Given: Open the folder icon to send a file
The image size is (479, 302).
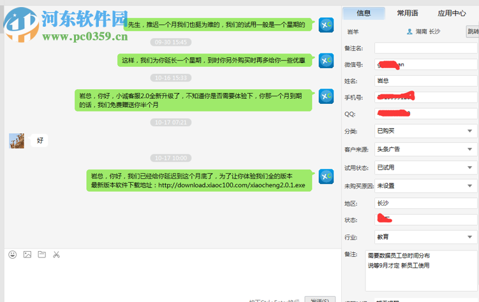Looking at the screenshot, I should click(x=42, y=254).
